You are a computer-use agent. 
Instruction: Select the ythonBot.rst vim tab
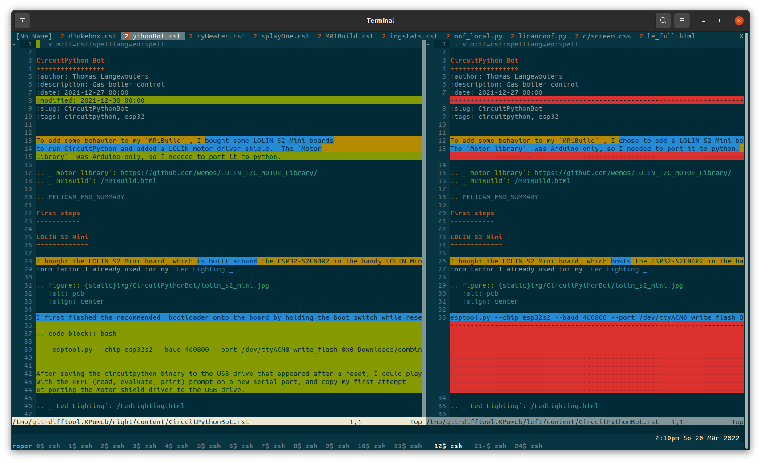tap(153, 36)
